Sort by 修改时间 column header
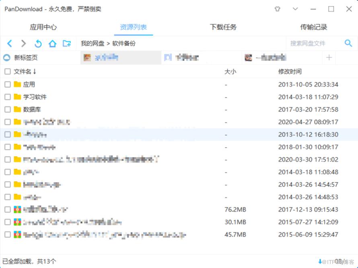The image size is (358, 268). point(290,71)
